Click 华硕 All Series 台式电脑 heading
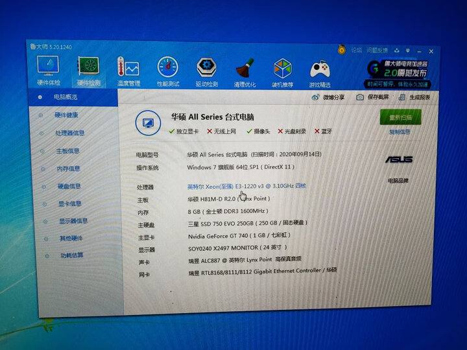This screenshot has width=467, height=350. pyautogui.click(x=212, y=117)
